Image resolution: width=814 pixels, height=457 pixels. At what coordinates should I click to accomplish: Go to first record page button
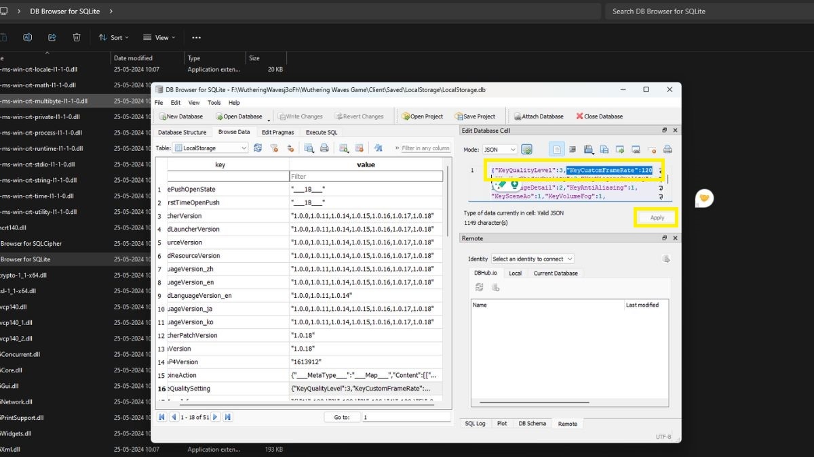(162, 417)
